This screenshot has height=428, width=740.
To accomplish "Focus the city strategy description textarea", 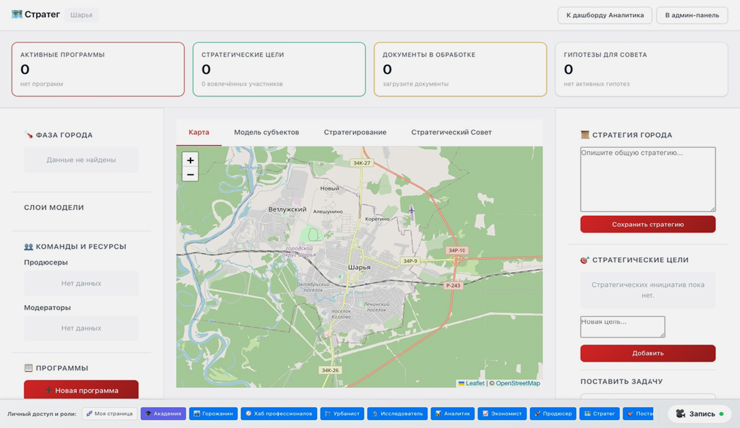I will click(648, 179).
